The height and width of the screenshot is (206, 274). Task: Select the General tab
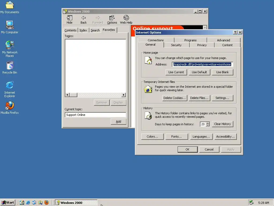[150, 45]
